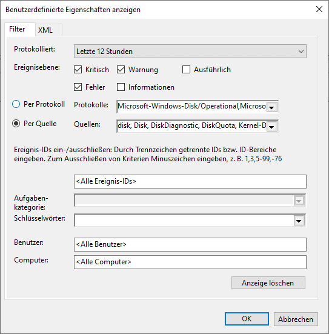Click the Anzeige löschen button

[x=268, y=283]
